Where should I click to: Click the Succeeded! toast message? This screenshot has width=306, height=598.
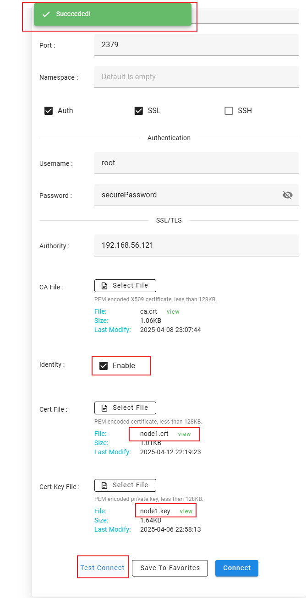click(x=113, y=14)
